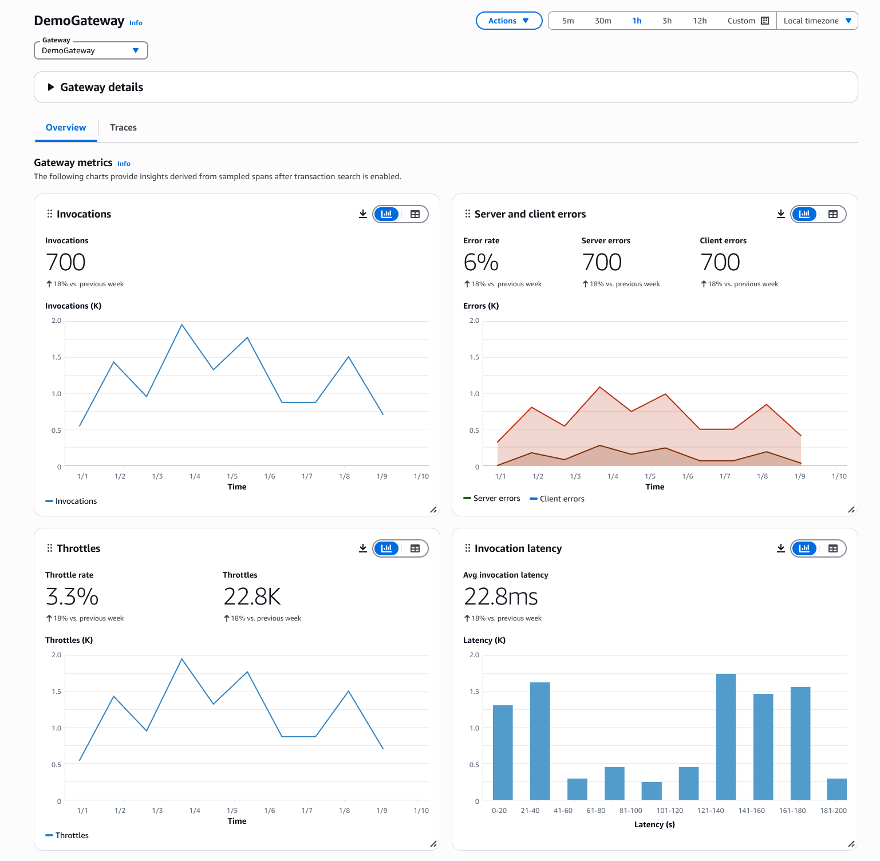This screenshot has height=861, width=880.
Task: Click the Throttles download icon
Action: 362,548
